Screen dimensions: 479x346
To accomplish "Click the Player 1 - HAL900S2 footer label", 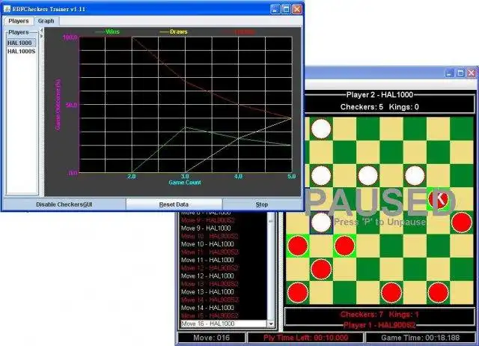I will pos(379,325).
